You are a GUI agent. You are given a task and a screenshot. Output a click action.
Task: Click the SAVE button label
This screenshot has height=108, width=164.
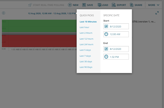point(90,5)
